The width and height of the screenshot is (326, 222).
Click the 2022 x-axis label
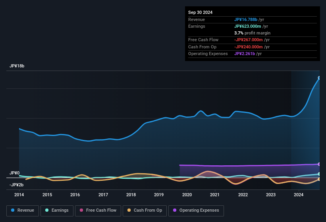click(x=243, y=195)
